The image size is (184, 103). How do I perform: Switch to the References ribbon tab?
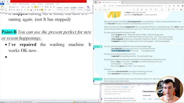point(33,4)
